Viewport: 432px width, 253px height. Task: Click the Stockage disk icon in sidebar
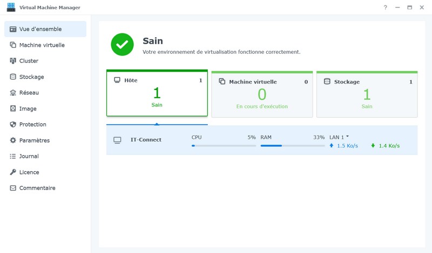click(x=13, y=77)
